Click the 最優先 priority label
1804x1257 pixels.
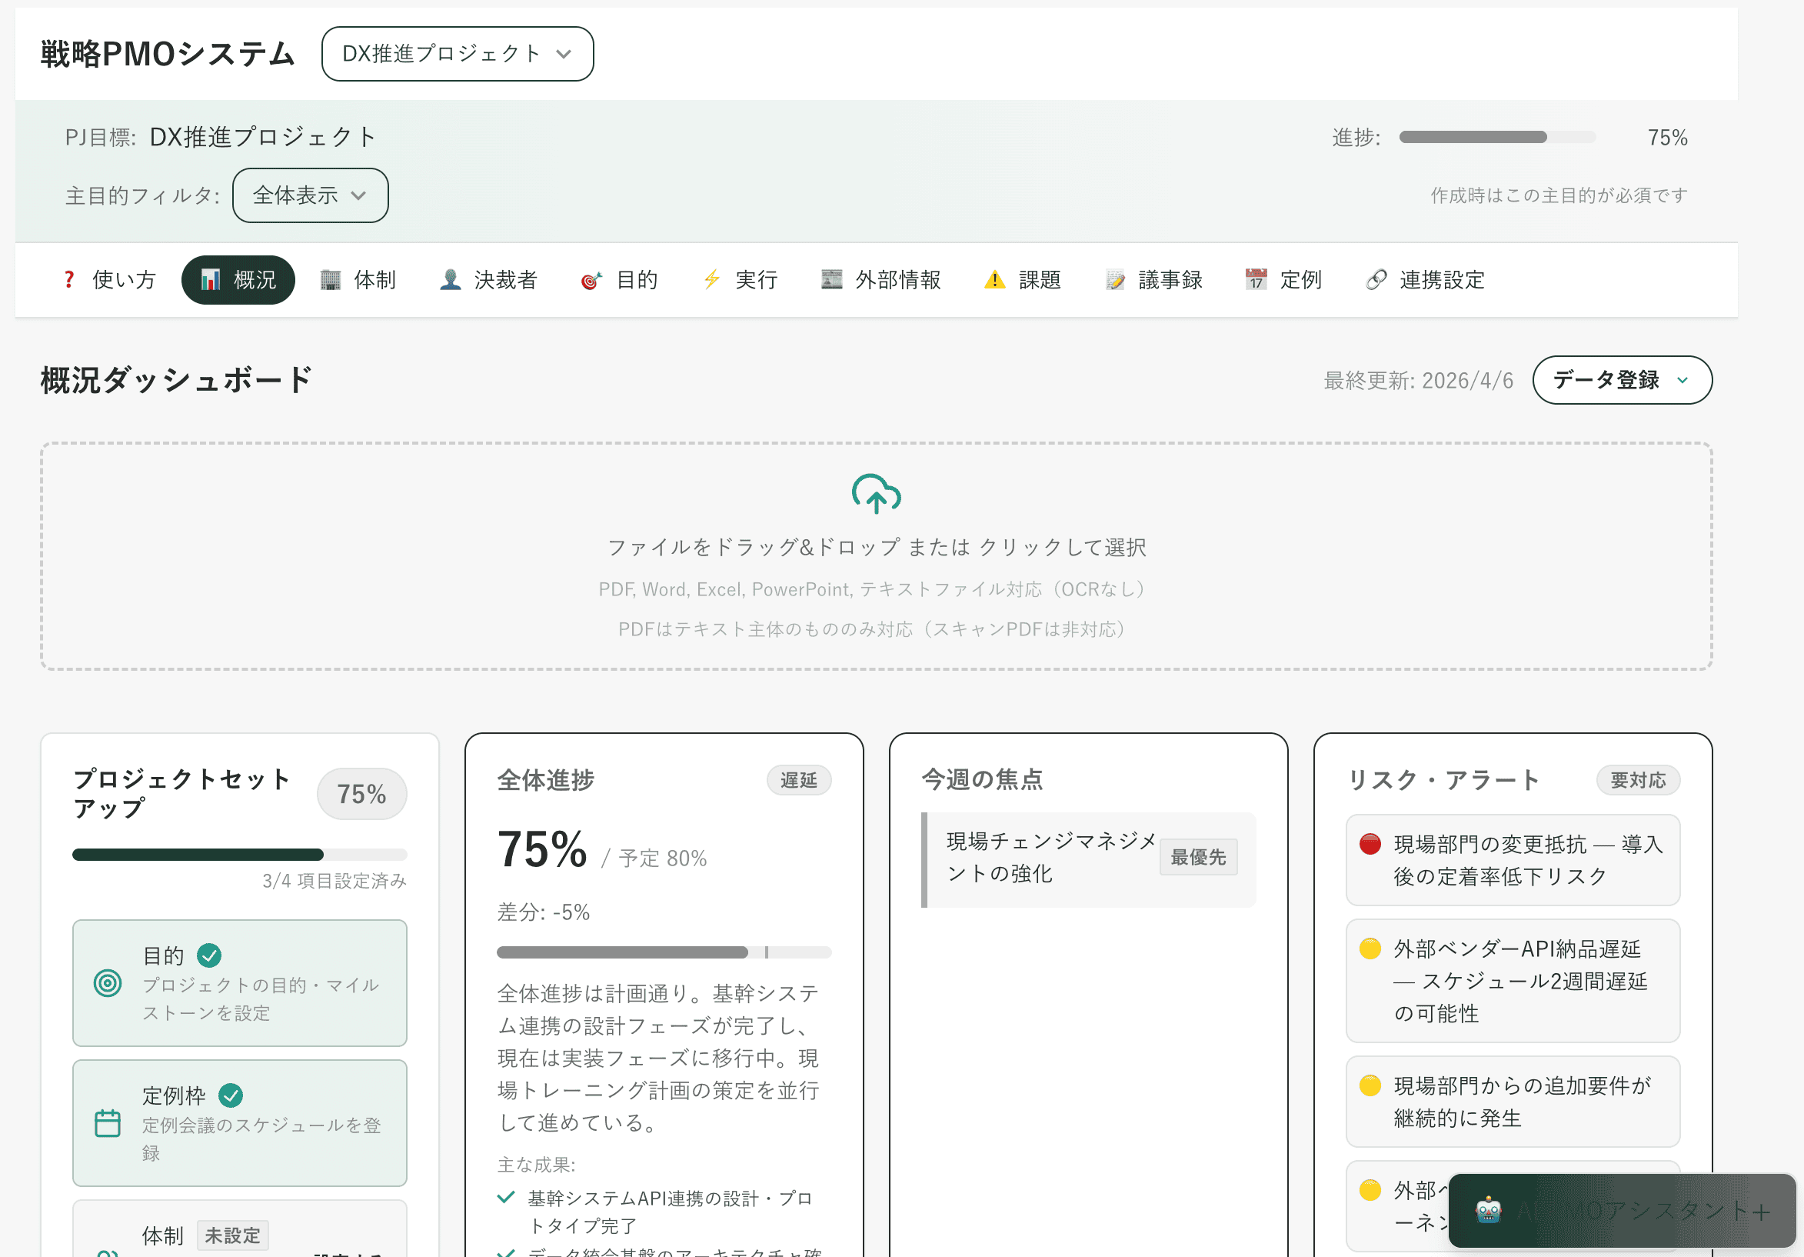click(x=1198, y=857)
